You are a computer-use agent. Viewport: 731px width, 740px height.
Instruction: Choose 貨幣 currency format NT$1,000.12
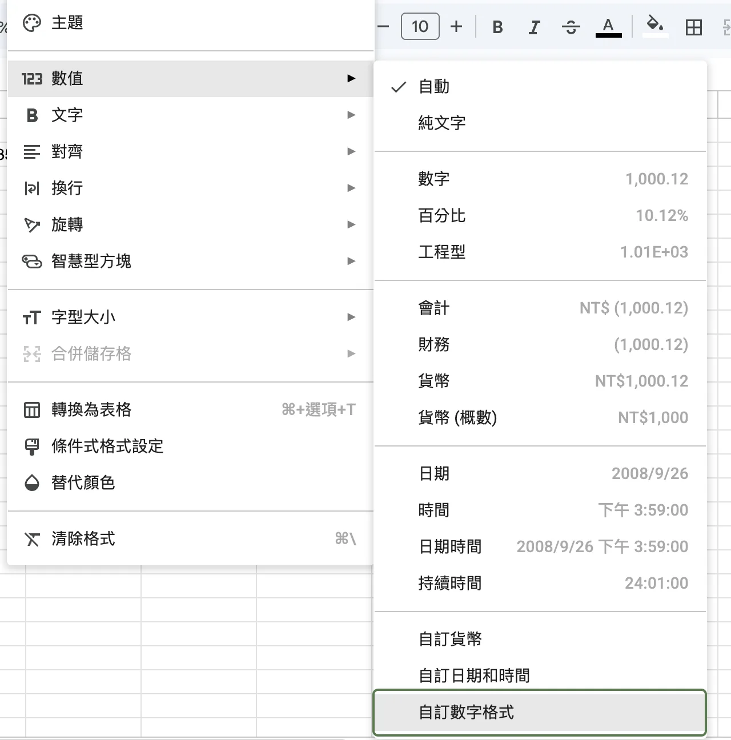click(x=540, y=381)
